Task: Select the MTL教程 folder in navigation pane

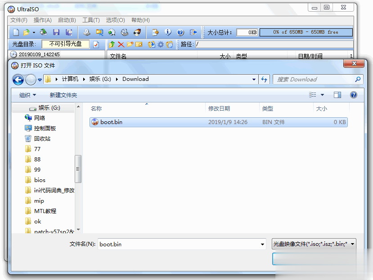Action: click(x=40, y=211)
